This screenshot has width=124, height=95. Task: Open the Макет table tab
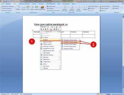(74, 4)
